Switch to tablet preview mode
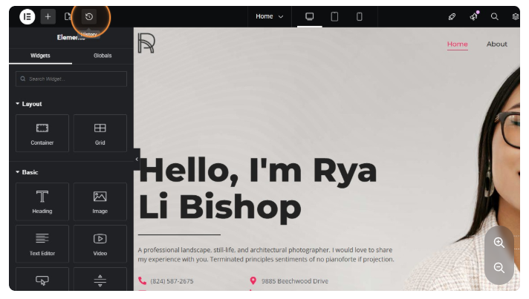Screen dimensions: 529x299 tap(334, 16)
